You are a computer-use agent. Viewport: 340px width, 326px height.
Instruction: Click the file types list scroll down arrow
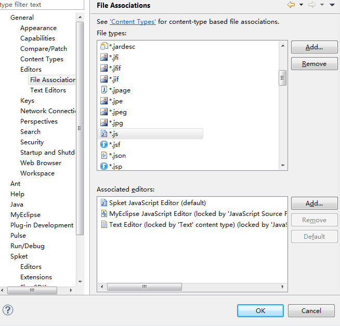(282, 166)
